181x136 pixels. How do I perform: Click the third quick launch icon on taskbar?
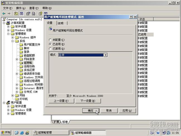[27, 133]
